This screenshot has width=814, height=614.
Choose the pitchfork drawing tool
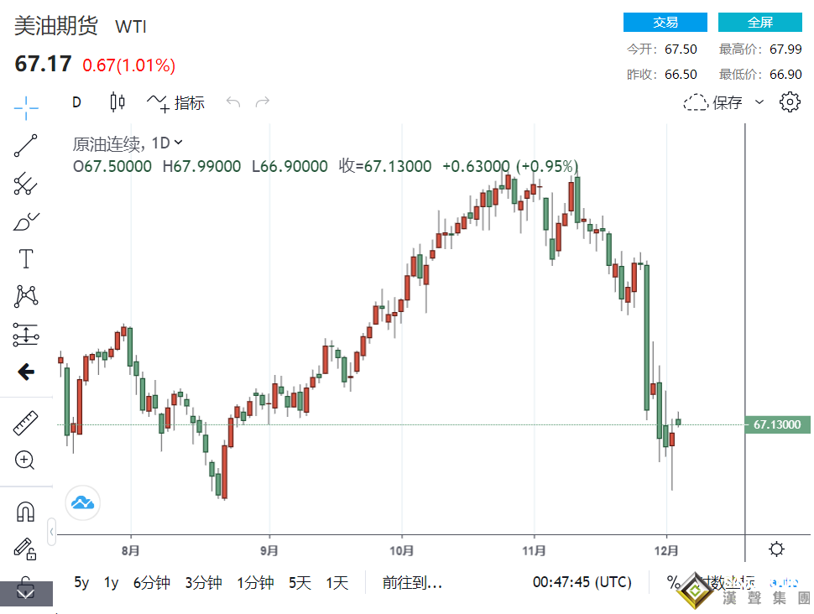26,184
